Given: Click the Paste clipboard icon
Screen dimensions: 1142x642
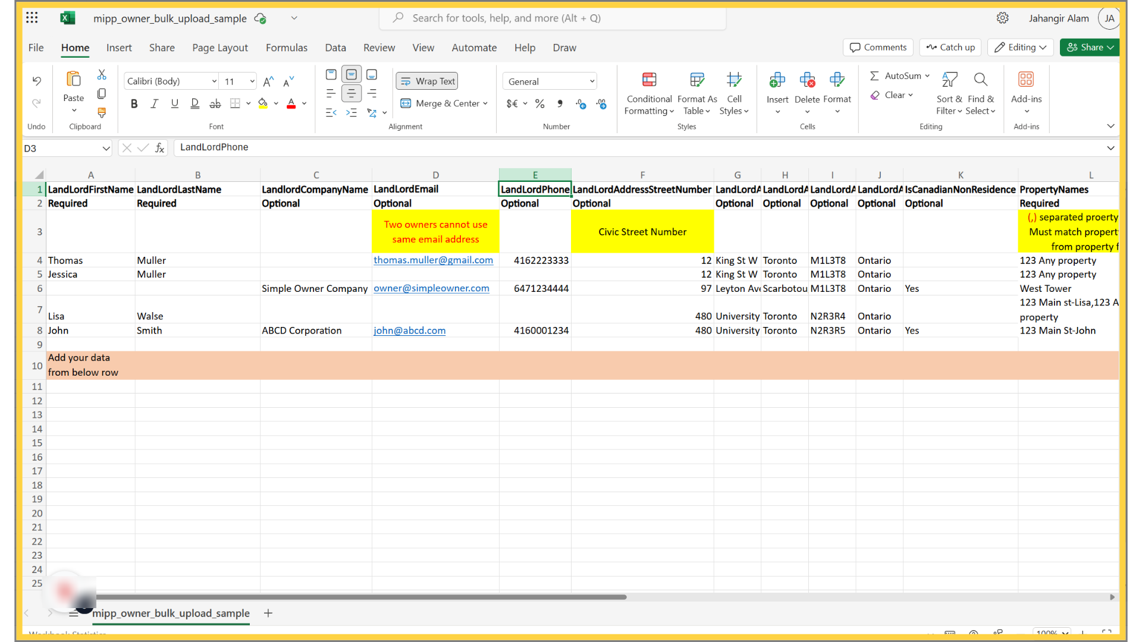Looking at the screenshot, I should coord(74,79).
